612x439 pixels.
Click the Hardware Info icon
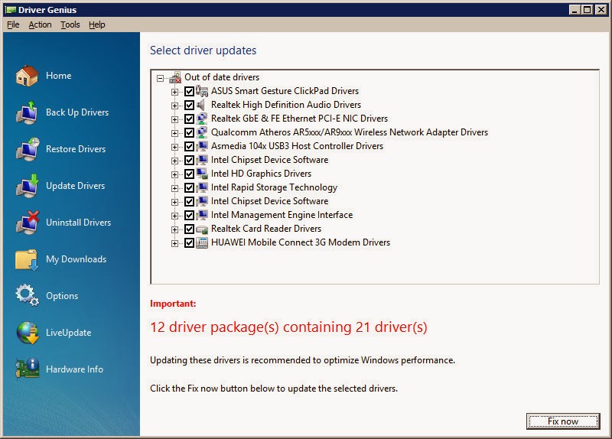[x=27, y=369]
